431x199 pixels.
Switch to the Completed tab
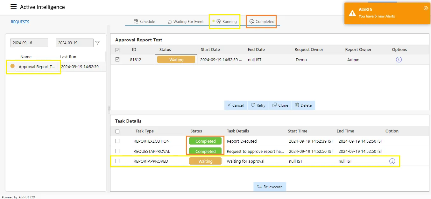point(262,22)
